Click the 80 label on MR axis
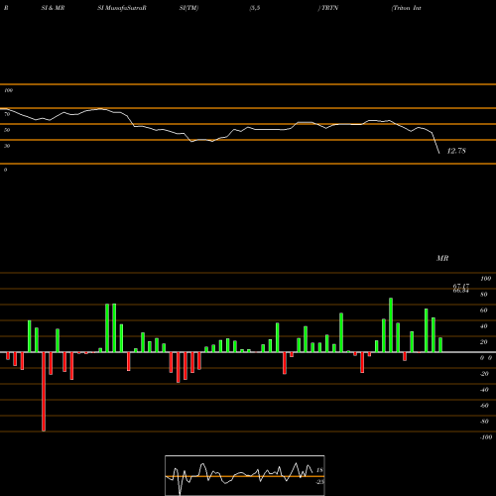The height and width of the screenshot is (496, 496). click(483, 295)
